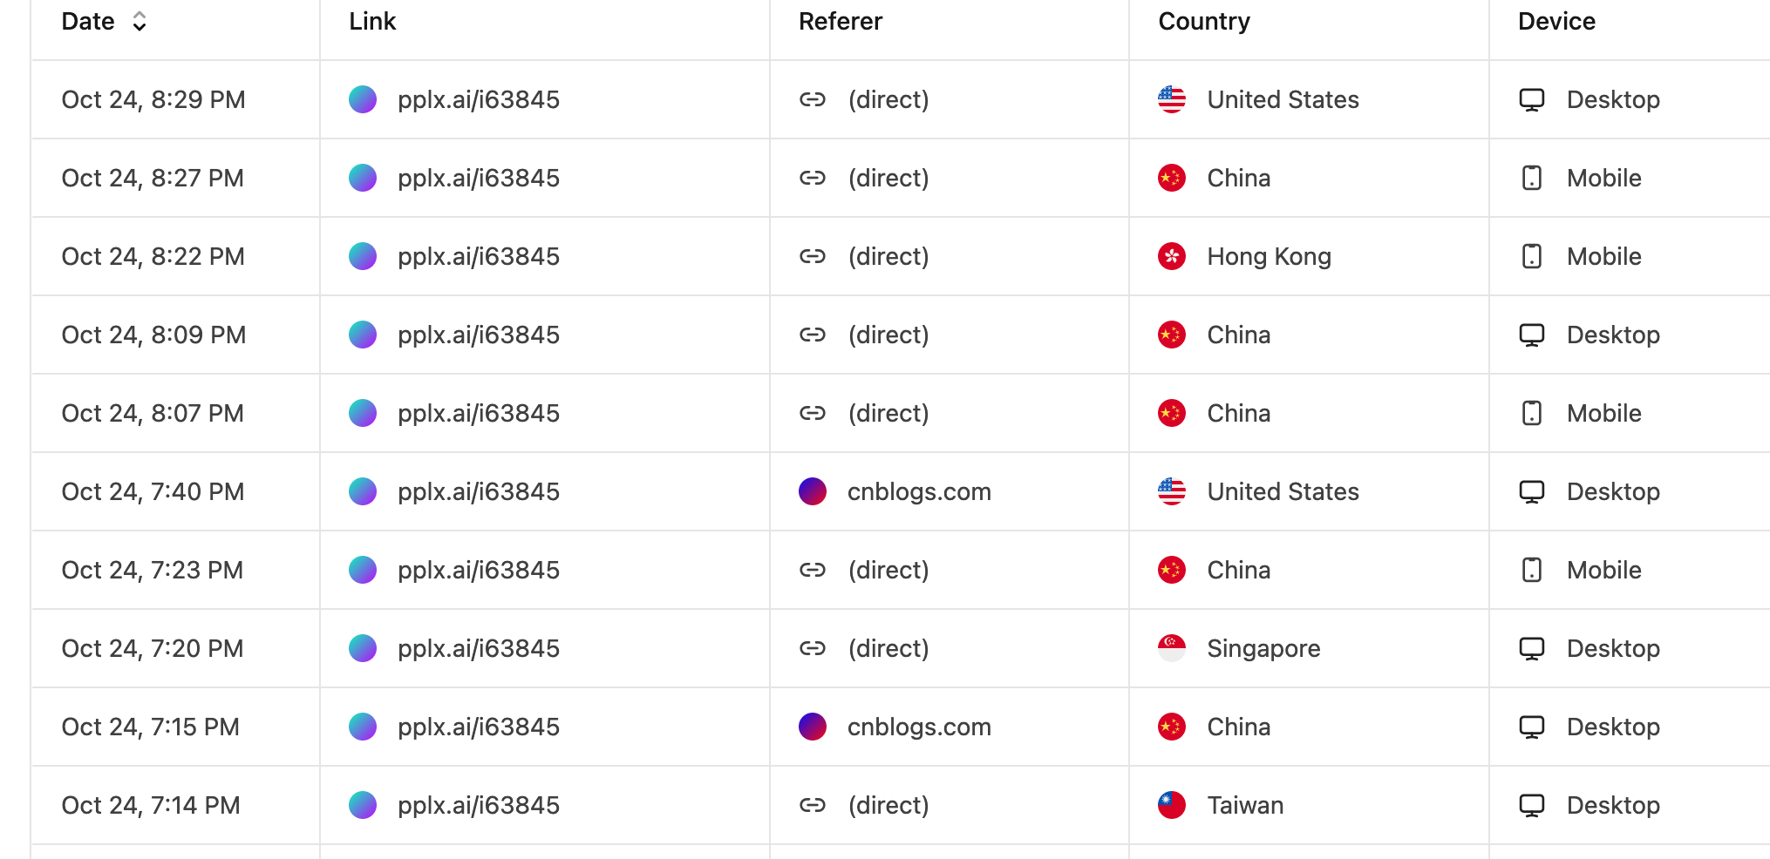The image size is (1770, 859).
Task: Click the United States flag at 8:29 PM
Action: pos(1171,99)
